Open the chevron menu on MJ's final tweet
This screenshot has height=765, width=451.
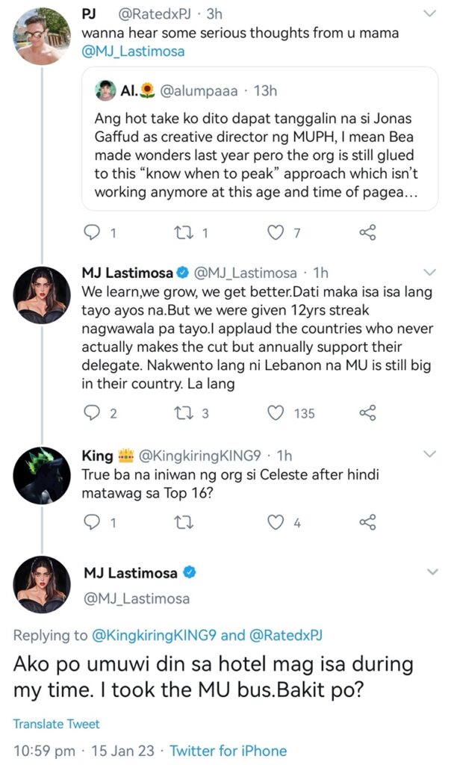430,572
